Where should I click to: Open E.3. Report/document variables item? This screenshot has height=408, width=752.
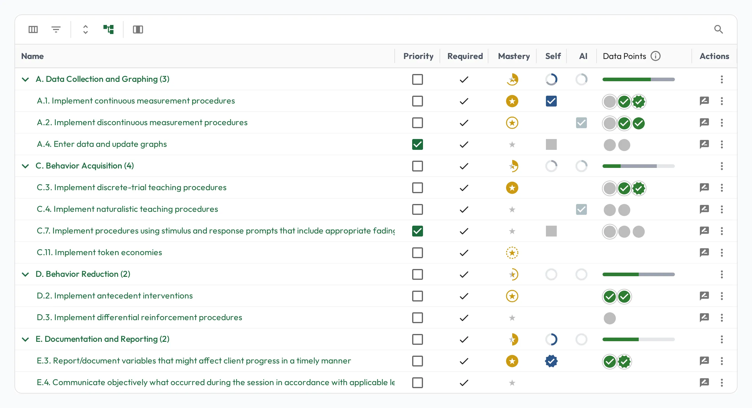194,361
